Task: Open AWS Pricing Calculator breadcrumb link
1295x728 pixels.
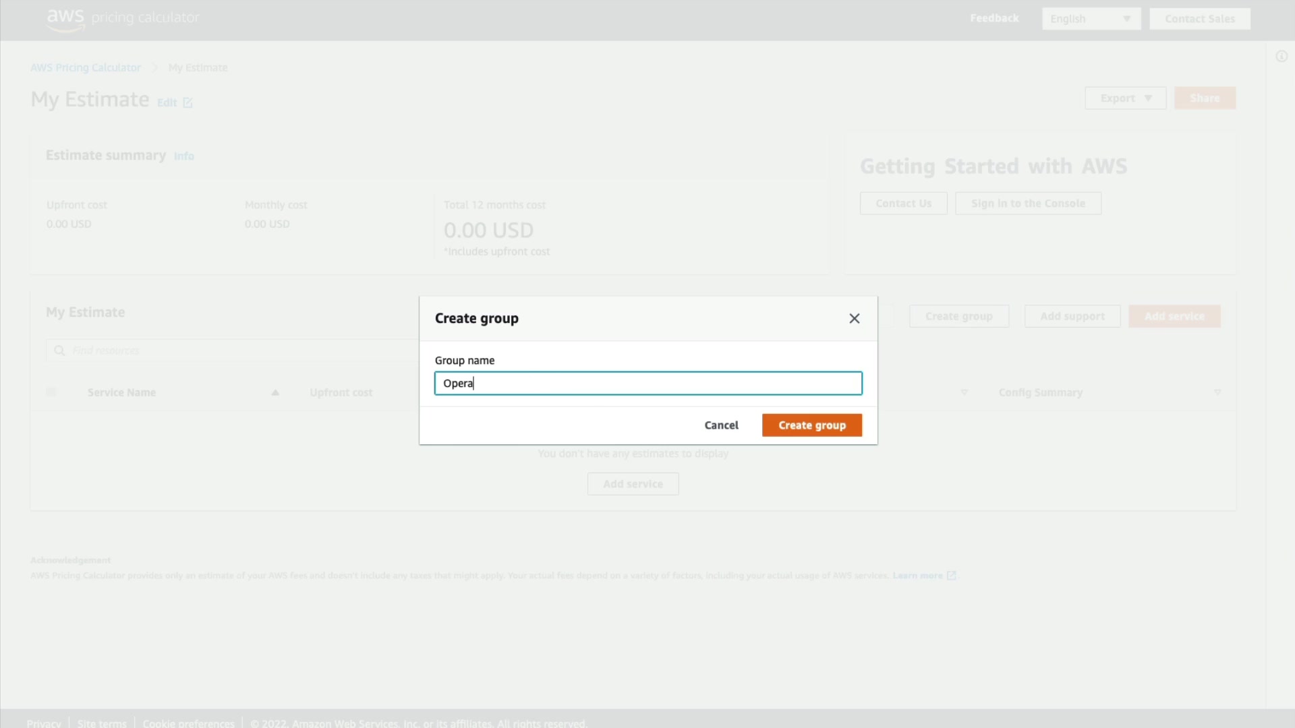Action: coord(86,67)
